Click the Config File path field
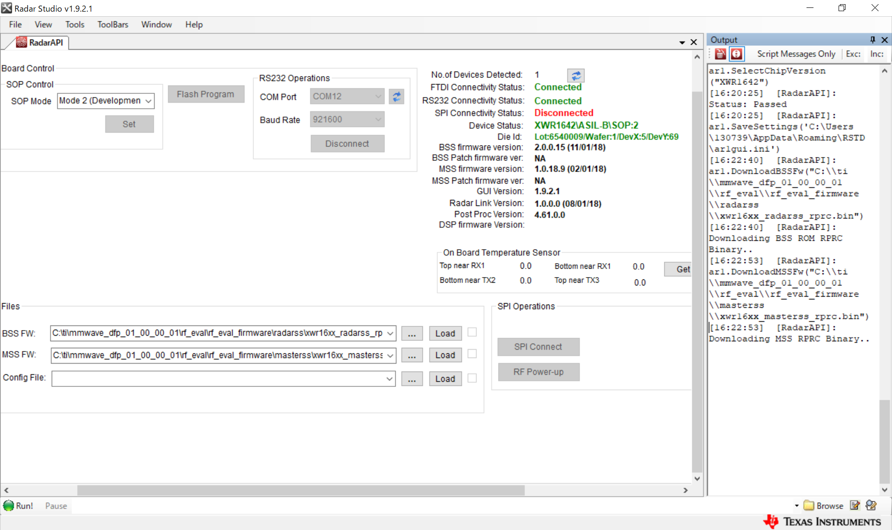The height and width of the screenshot is (530, 892). pos(218,379)
